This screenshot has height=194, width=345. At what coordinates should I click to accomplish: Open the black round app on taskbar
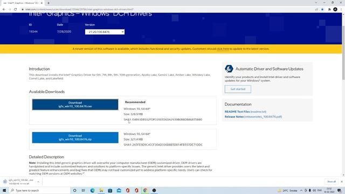(x=154, y=190)
